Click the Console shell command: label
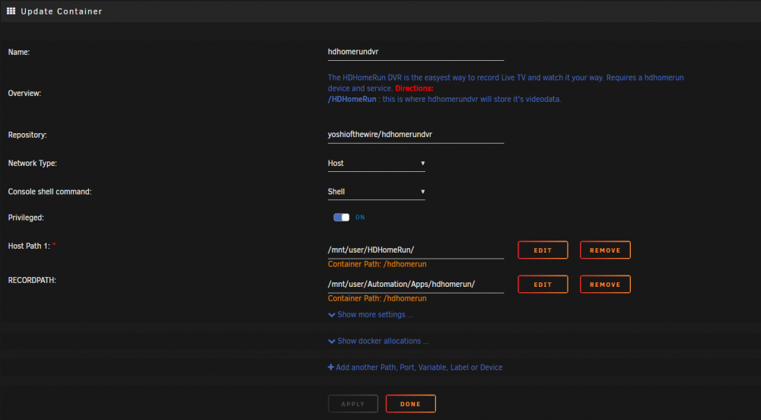761x420 pixels. pos(49,192)
